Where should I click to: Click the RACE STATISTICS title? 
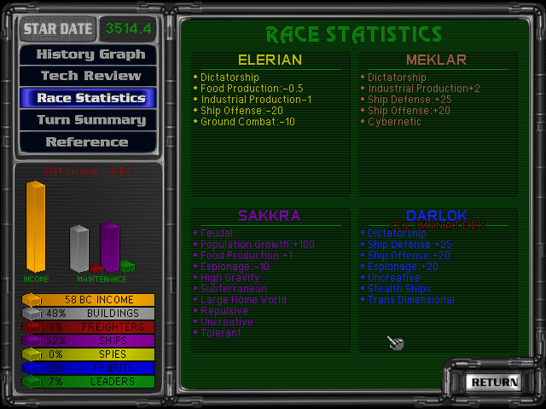(354, 34)
